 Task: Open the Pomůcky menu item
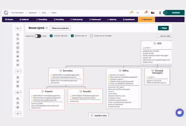click(59, 20)
